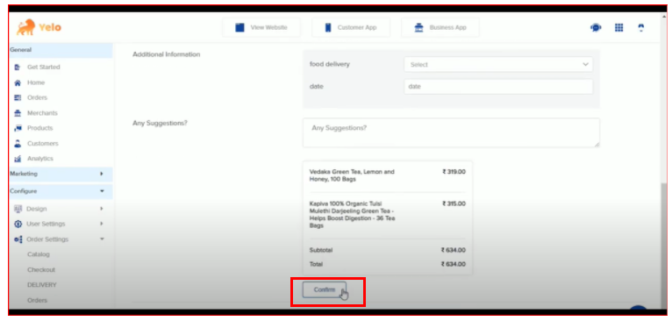Click the User Settings gear icon
This screenshot has height=321, width=672.
18,225
